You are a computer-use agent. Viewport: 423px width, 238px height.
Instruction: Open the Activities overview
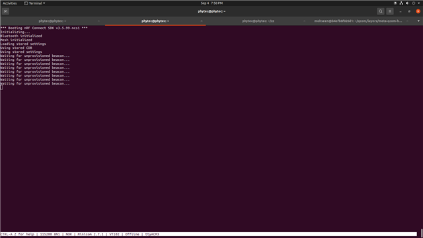10,3
